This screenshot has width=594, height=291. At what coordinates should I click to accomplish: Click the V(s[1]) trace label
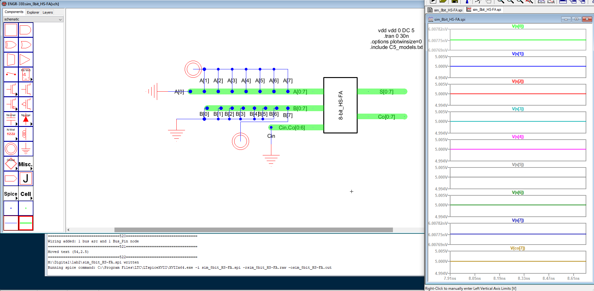[x=518, y=54]
